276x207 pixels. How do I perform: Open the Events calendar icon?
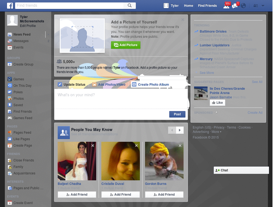pos(10,47)
